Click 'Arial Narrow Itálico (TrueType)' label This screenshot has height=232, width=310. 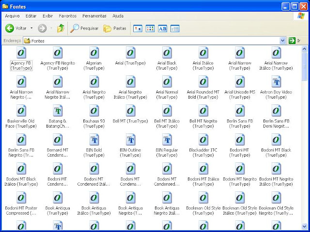point(276,66)
